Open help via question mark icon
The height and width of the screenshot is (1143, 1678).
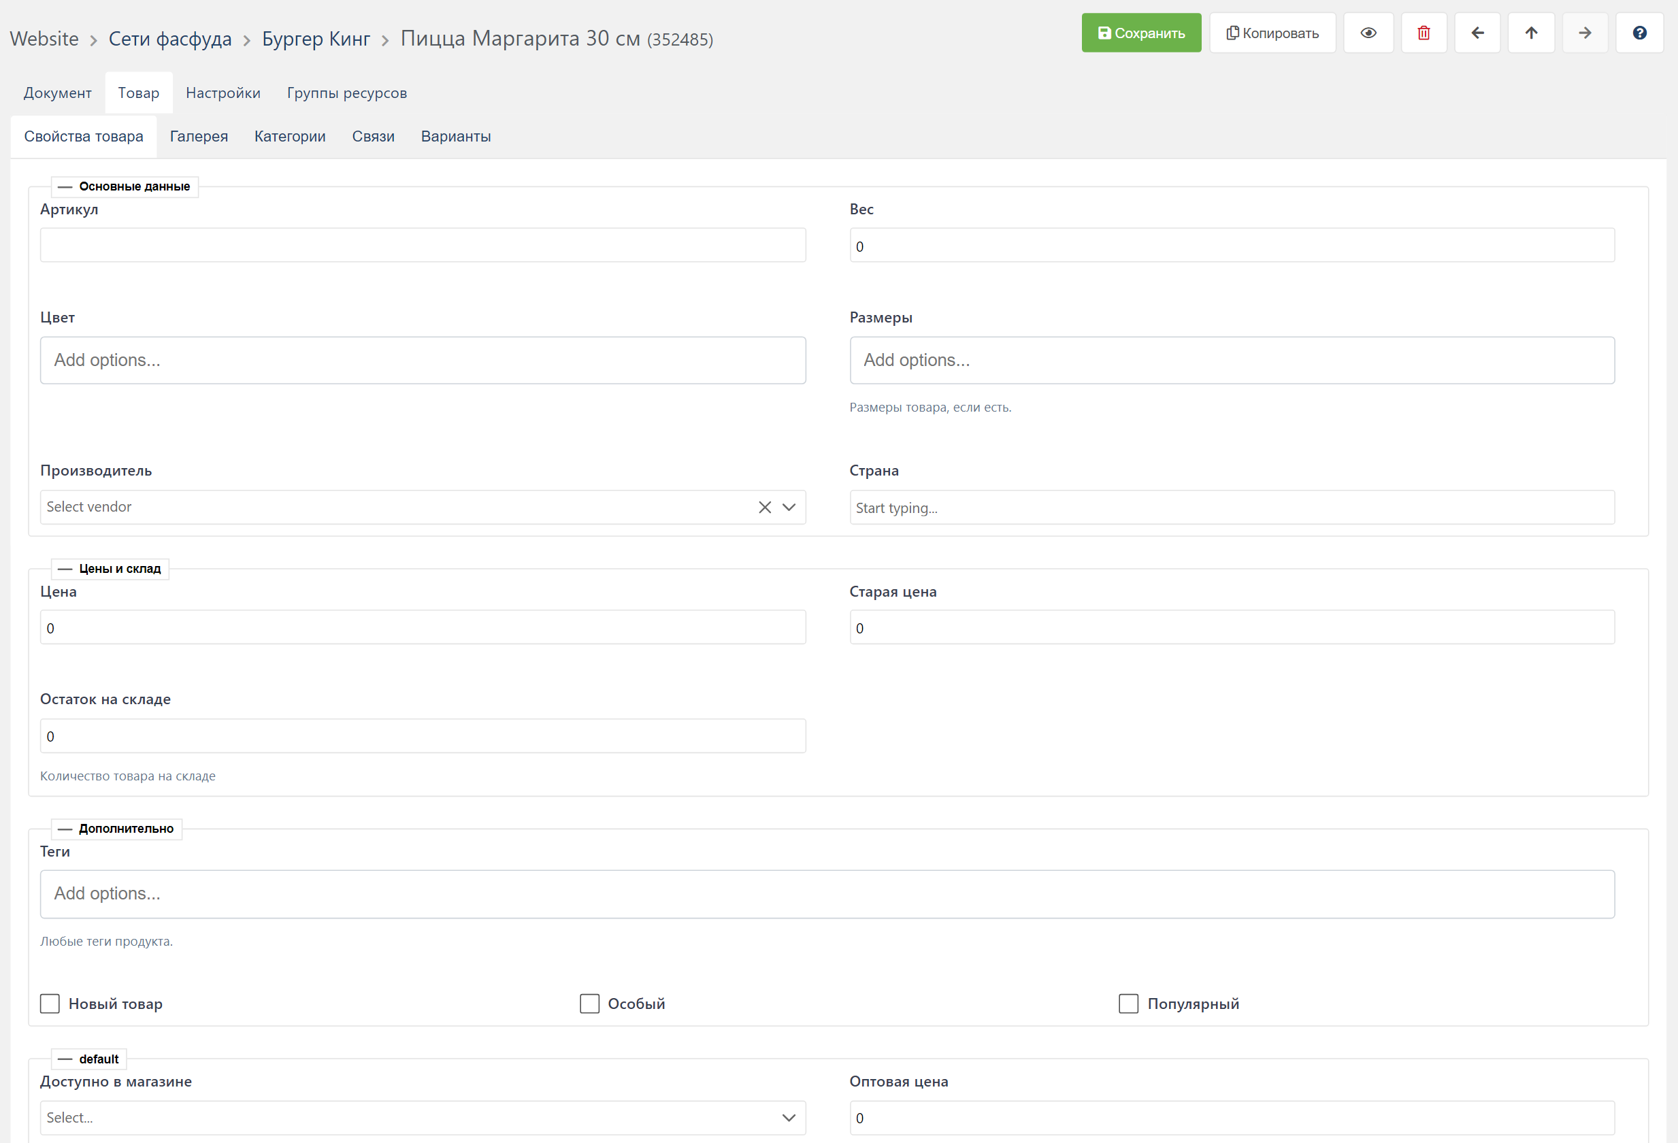[x=1639, y=33]
